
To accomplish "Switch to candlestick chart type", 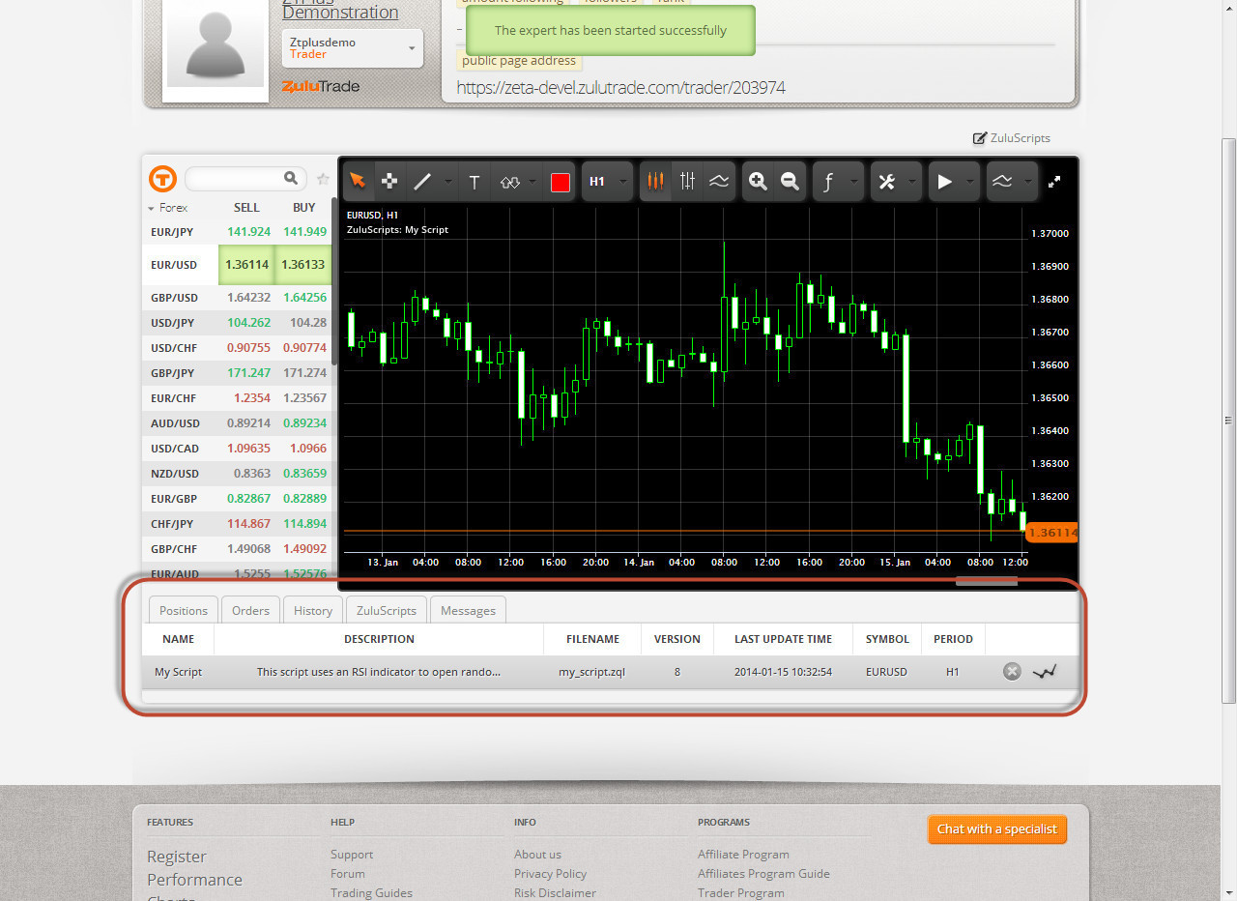I will 656,182.
